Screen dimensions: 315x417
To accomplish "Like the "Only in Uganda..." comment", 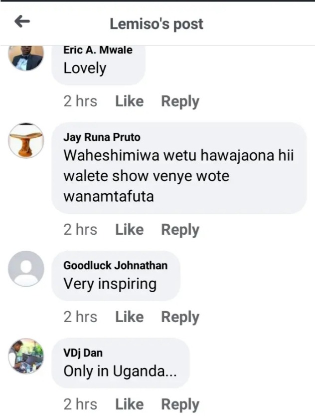I will point(129,405).
